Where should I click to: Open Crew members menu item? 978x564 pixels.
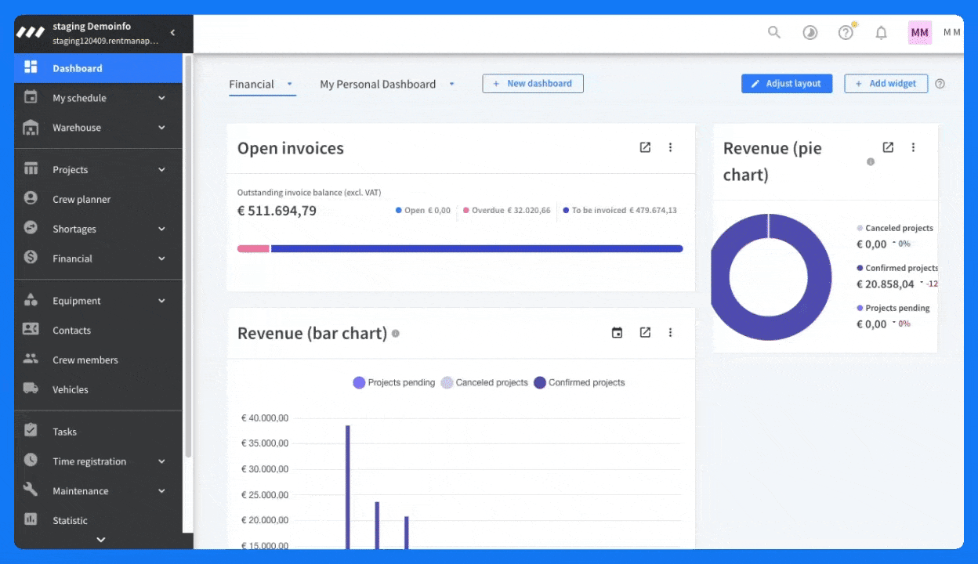point(98,360)
